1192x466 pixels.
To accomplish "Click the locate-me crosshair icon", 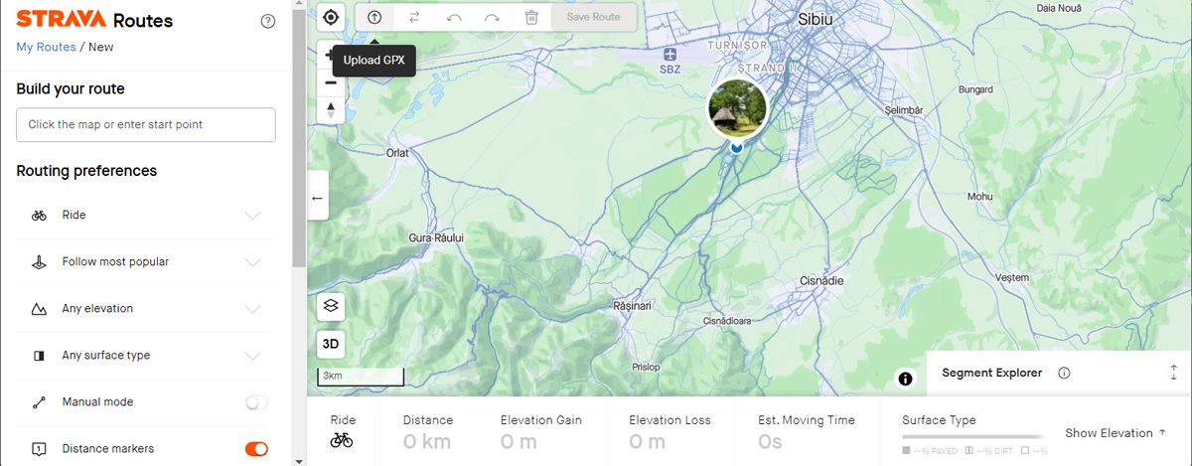I will click(x=331, y=17).
